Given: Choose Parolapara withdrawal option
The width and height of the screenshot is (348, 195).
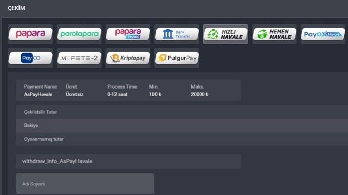Looking at the screenshot, I should click(79, 34).
